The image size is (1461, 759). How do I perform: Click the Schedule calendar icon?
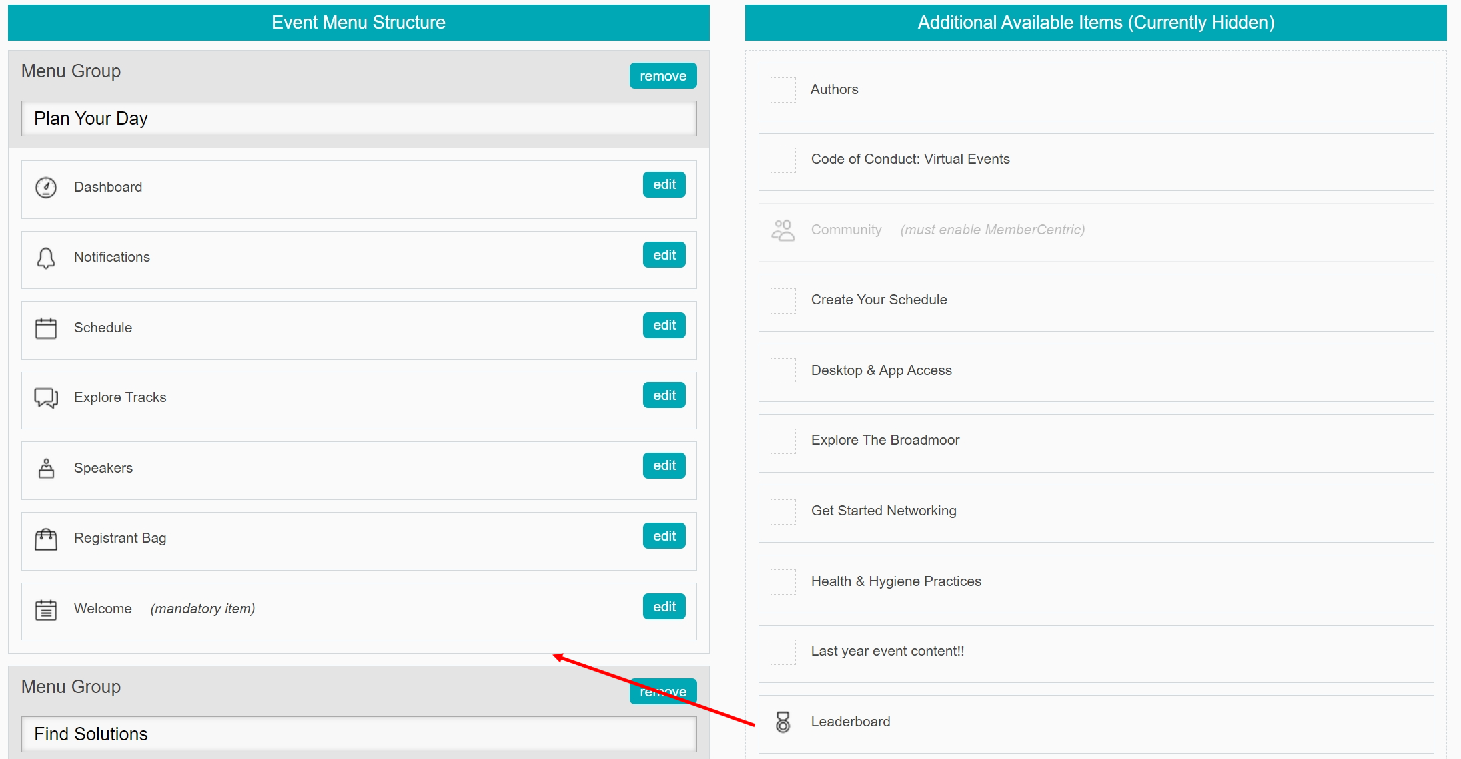45,328
